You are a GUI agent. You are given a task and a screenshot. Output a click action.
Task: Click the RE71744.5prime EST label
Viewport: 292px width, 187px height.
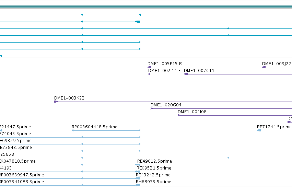274,127
